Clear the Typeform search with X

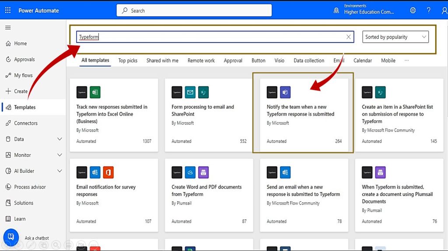348,37
